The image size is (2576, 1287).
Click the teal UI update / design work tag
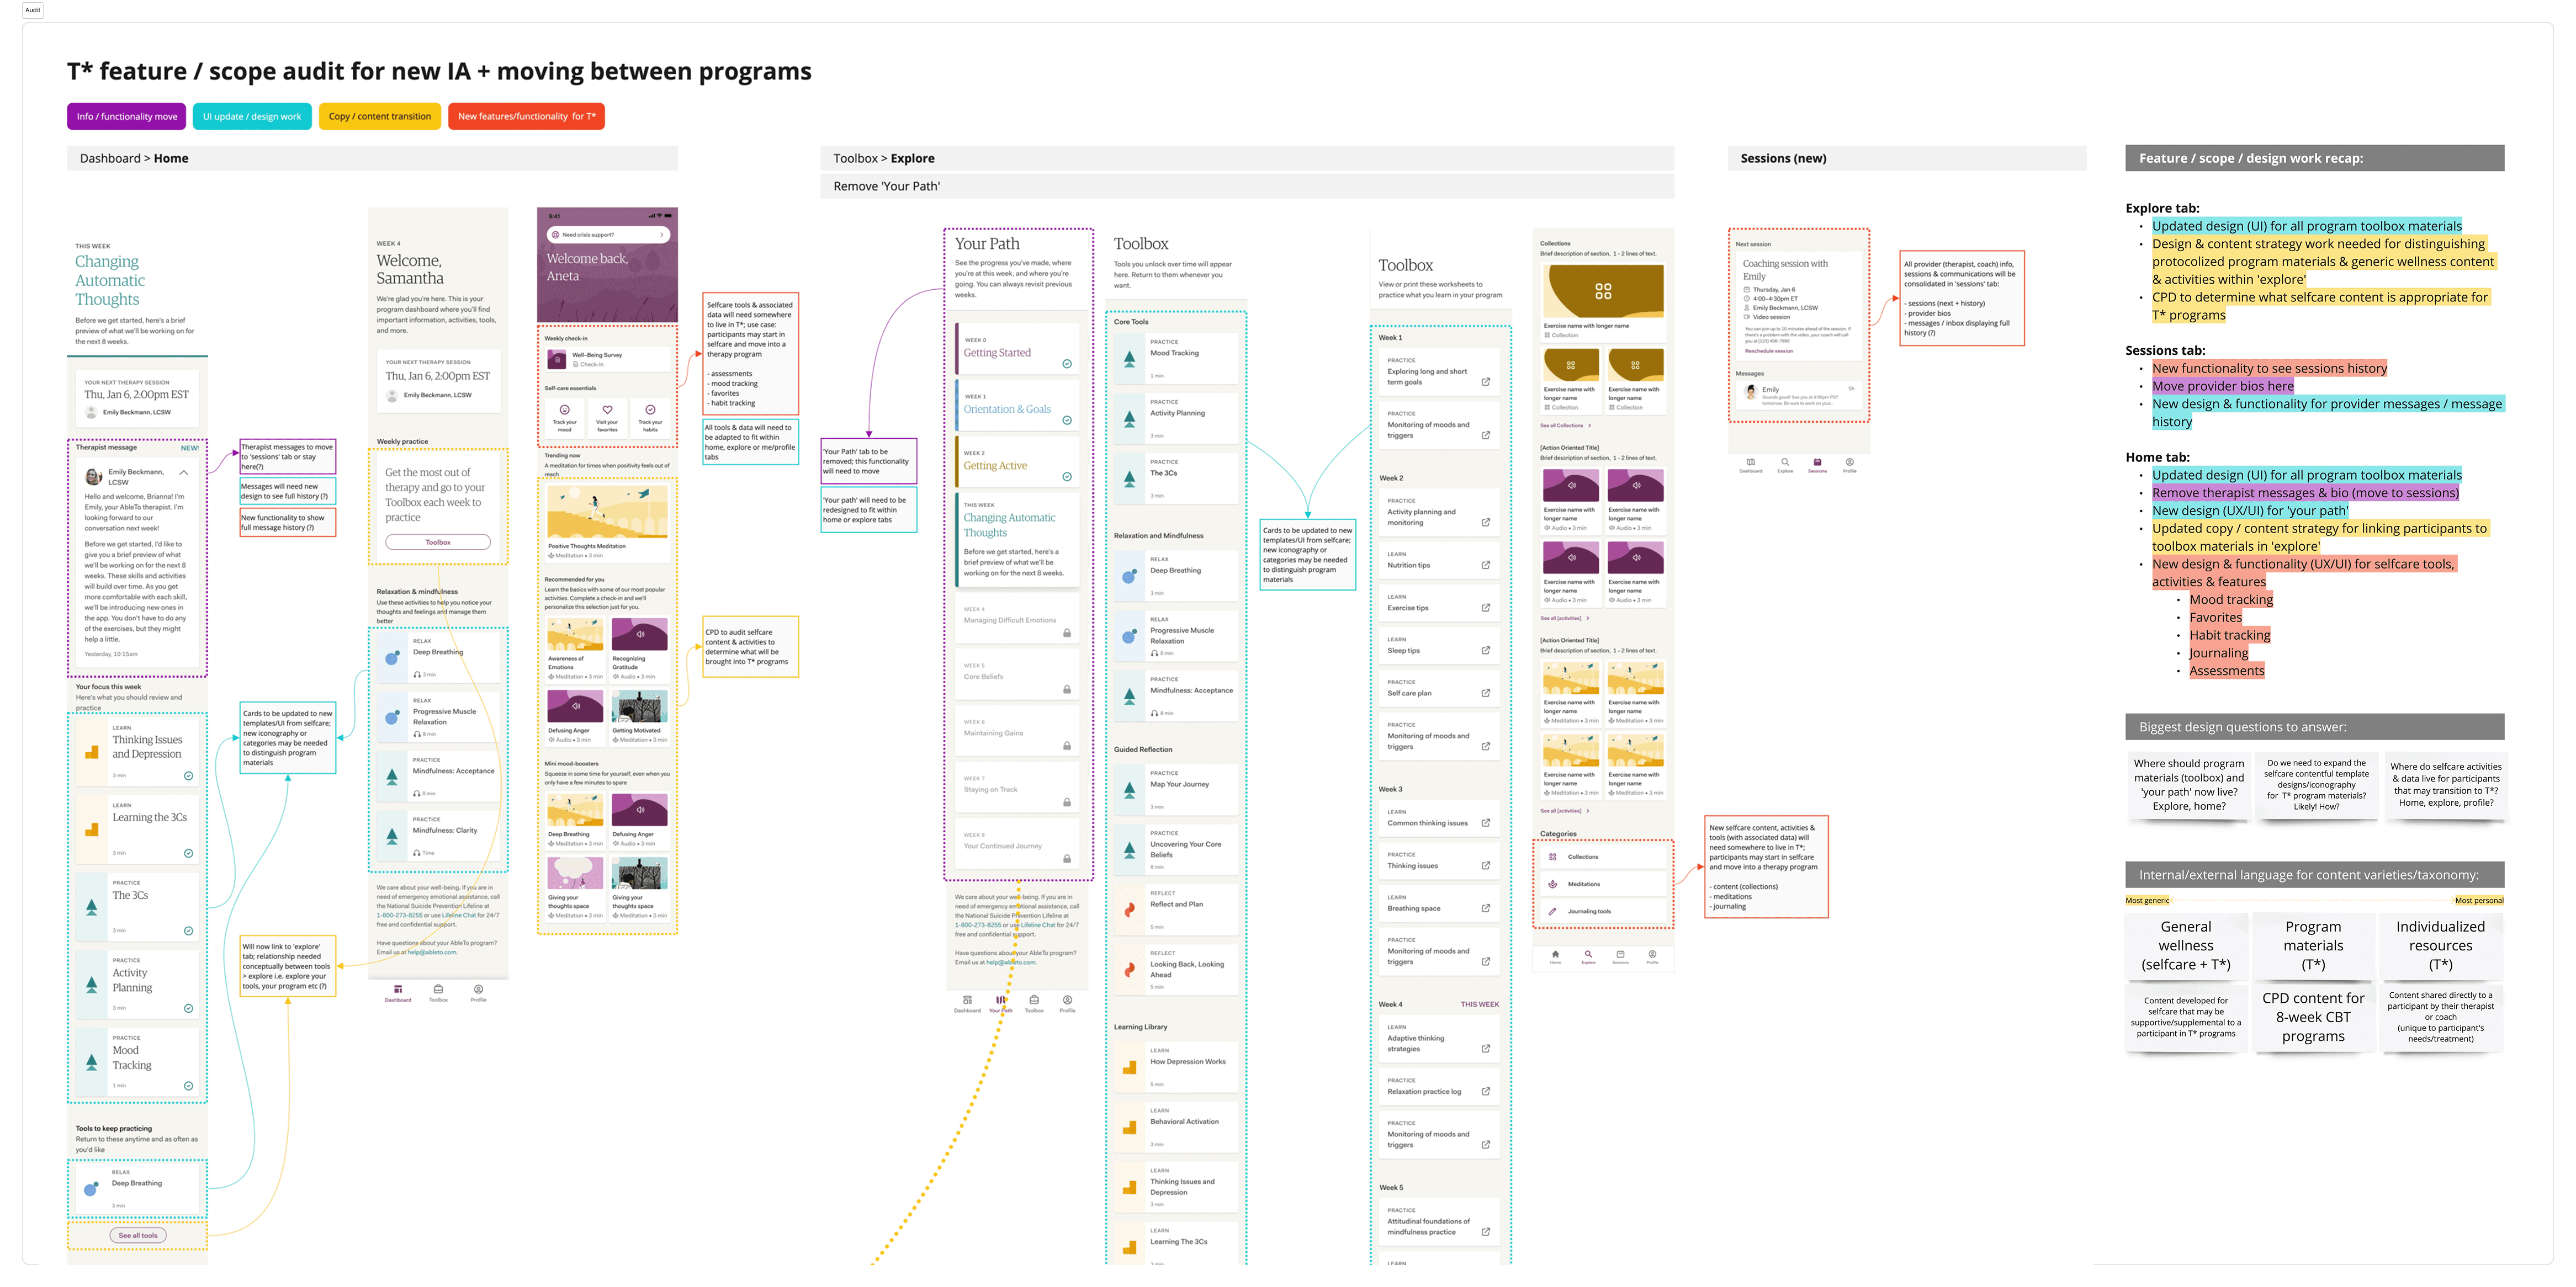coord(252,116)
